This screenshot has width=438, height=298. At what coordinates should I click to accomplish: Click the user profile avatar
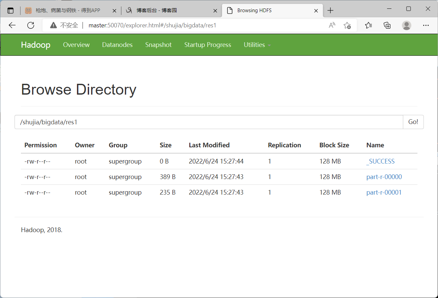(407, 25)
